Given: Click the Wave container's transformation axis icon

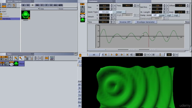Looking at the screenshot, I should coord(7,64).
